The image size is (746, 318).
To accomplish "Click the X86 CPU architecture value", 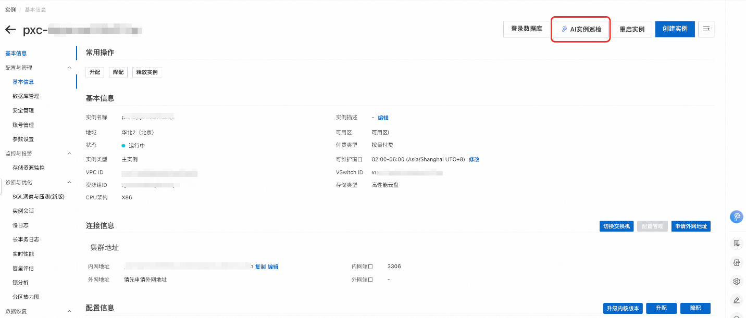I will pyautogui.click(x=127, y=198).
